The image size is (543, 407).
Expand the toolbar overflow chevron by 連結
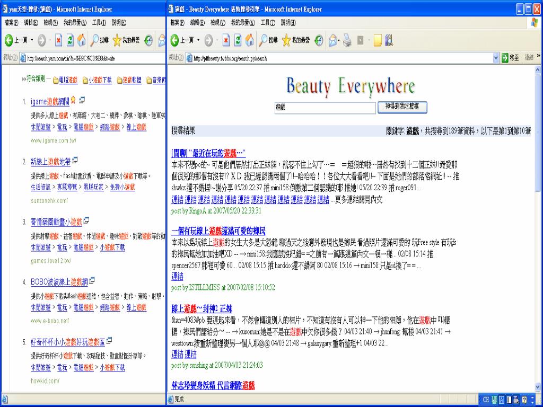pos(538,55)
